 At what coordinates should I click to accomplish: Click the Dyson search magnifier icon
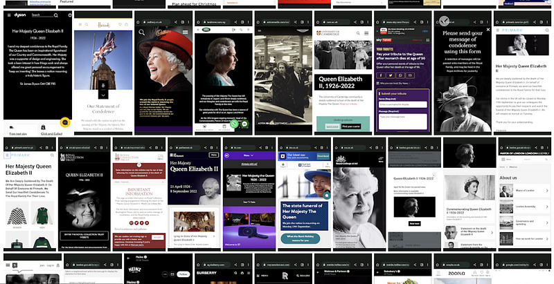coord(56,15)
